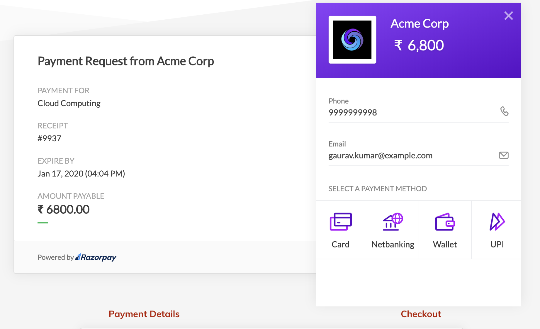
Task: Select the Netbanking payment method
Action: (x=393, y=230)
